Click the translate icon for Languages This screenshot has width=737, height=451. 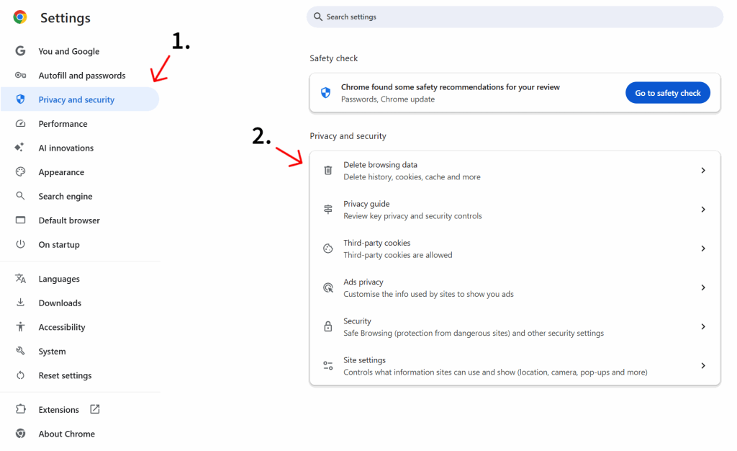coord(20,278)
